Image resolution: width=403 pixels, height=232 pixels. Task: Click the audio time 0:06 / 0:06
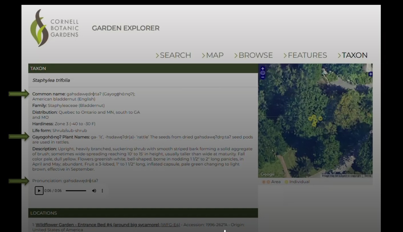tap(53, 190)
